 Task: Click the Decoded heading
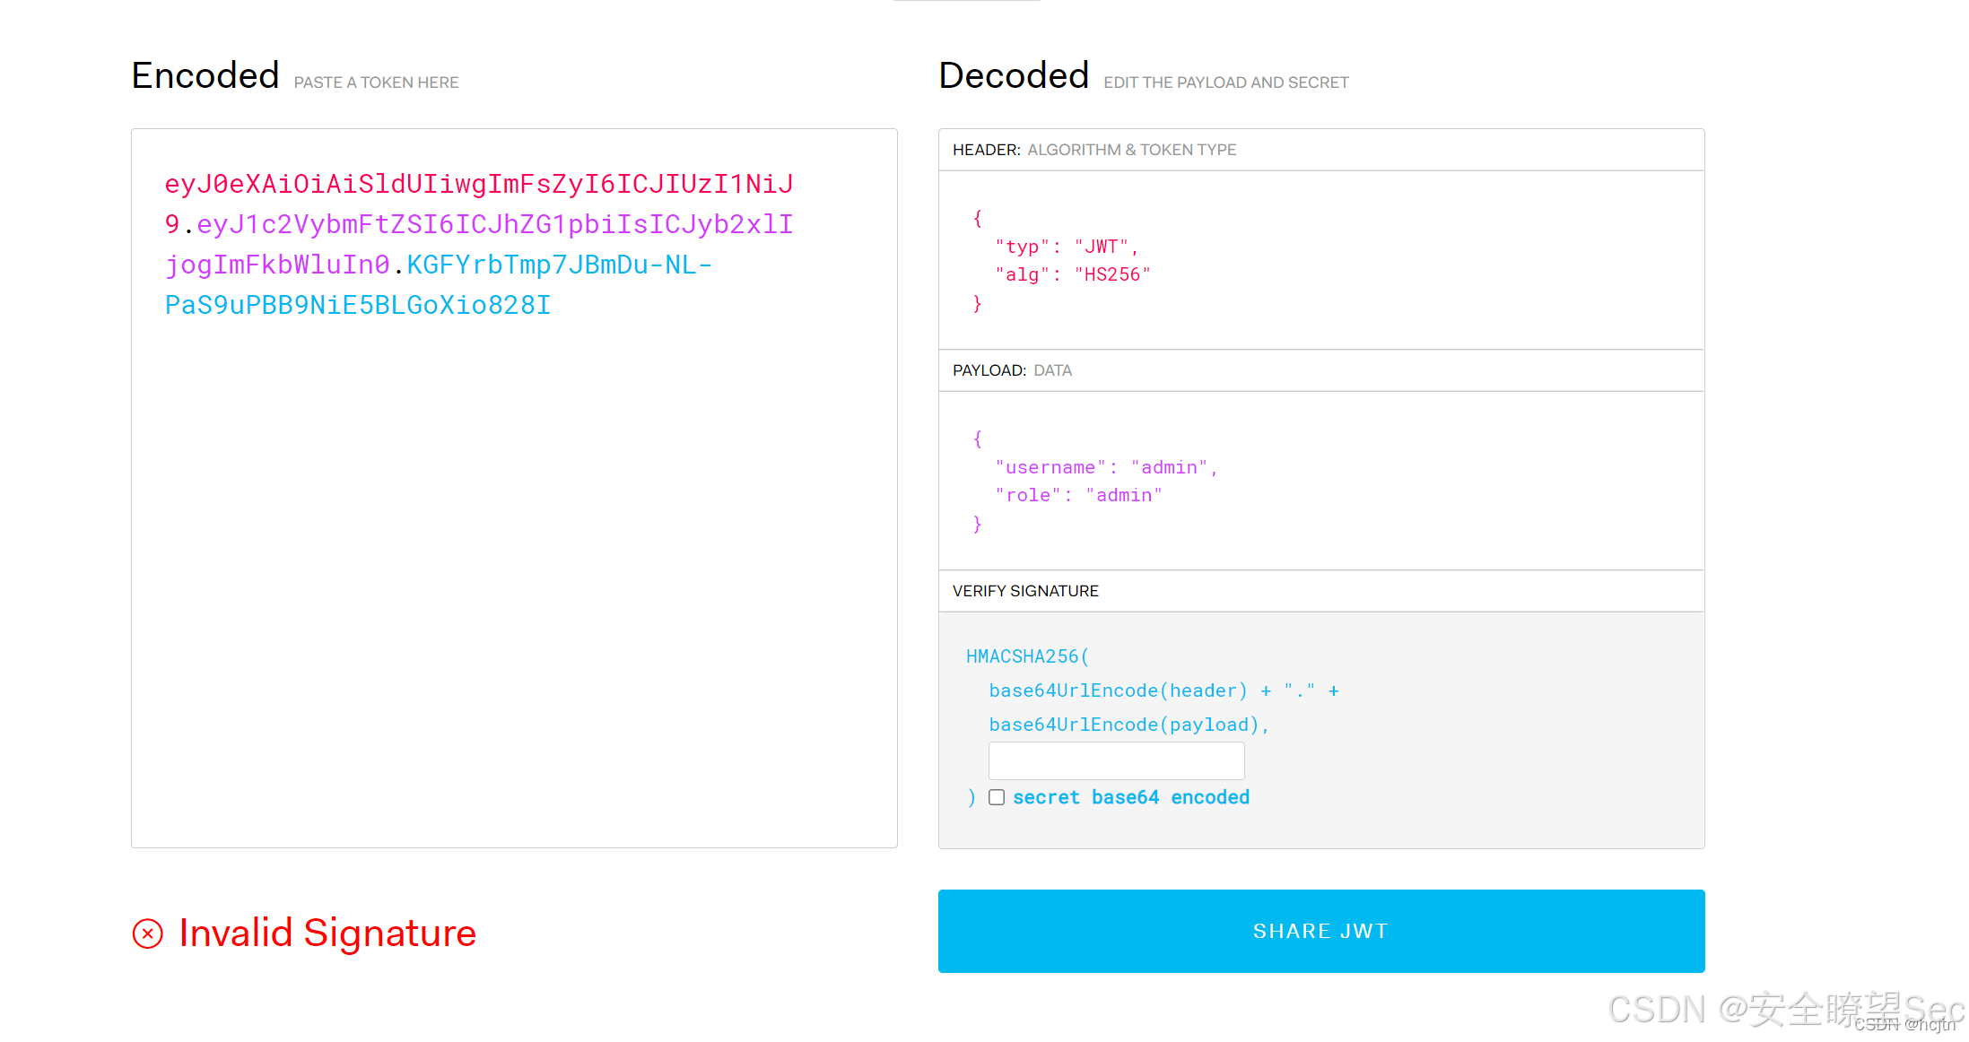(x=1014, y=76)
